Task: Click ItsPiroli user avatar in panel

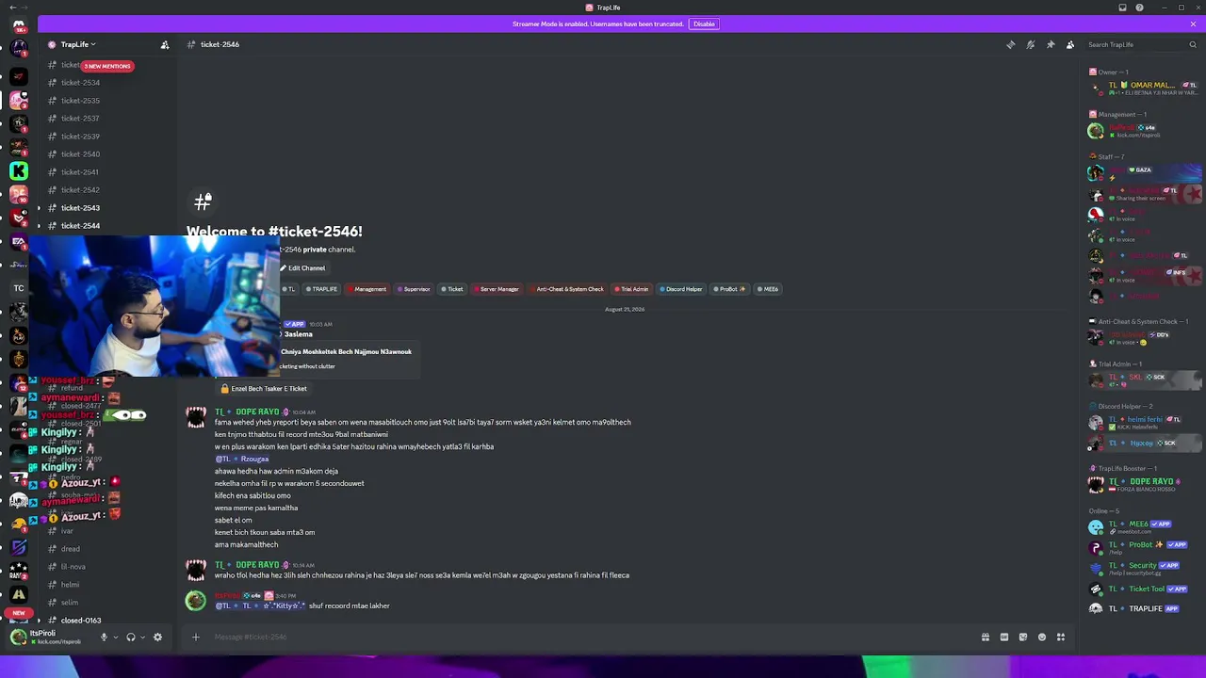Action: [x=18, y=638]
